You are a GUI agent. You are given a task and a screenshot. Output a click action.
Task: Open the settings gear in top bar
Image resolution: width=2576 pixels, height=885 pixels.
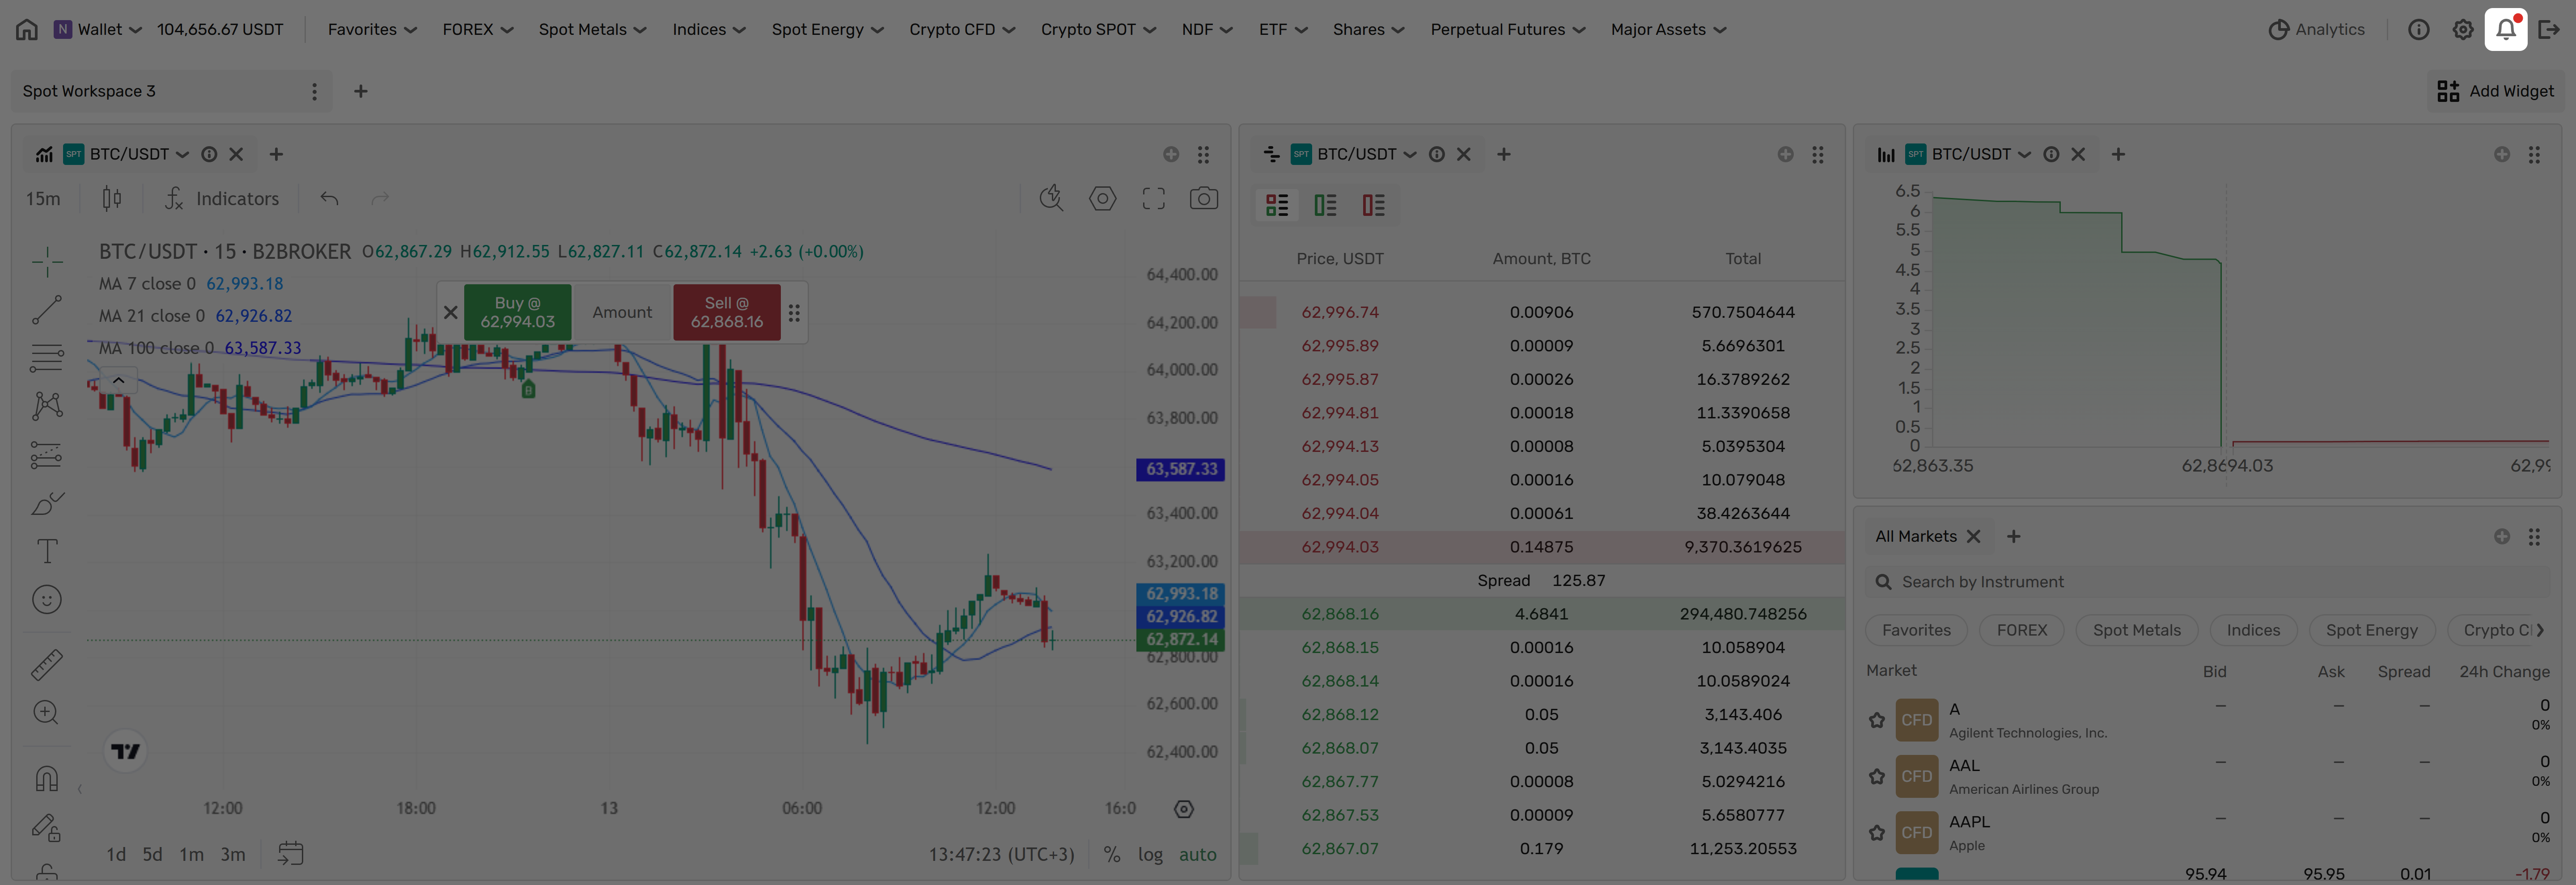point(2463,30)
